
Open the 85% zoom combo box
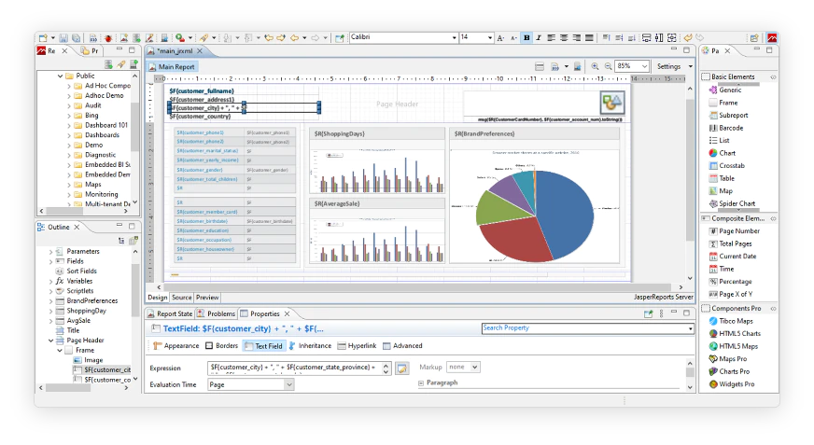point(632,66)
